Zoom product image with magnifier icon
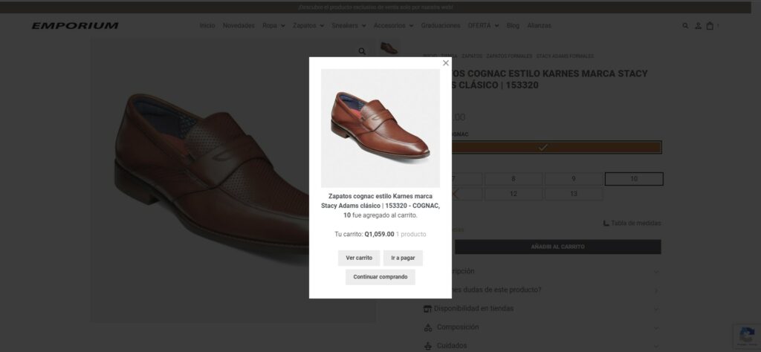 pyautogui.click(x=362, y=51)
